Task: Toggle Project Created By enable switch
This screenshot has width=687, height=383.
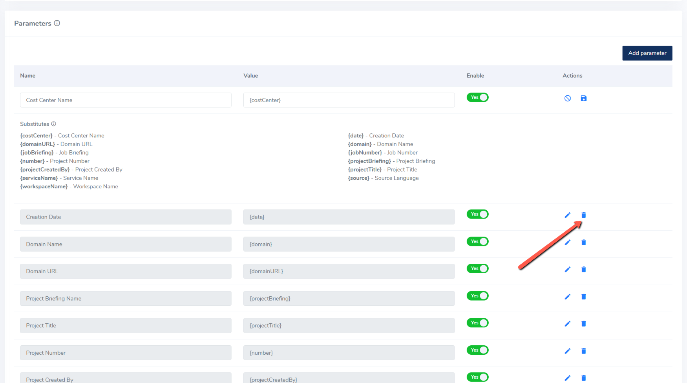Action: pyautogui.click(x=477, y=377)
